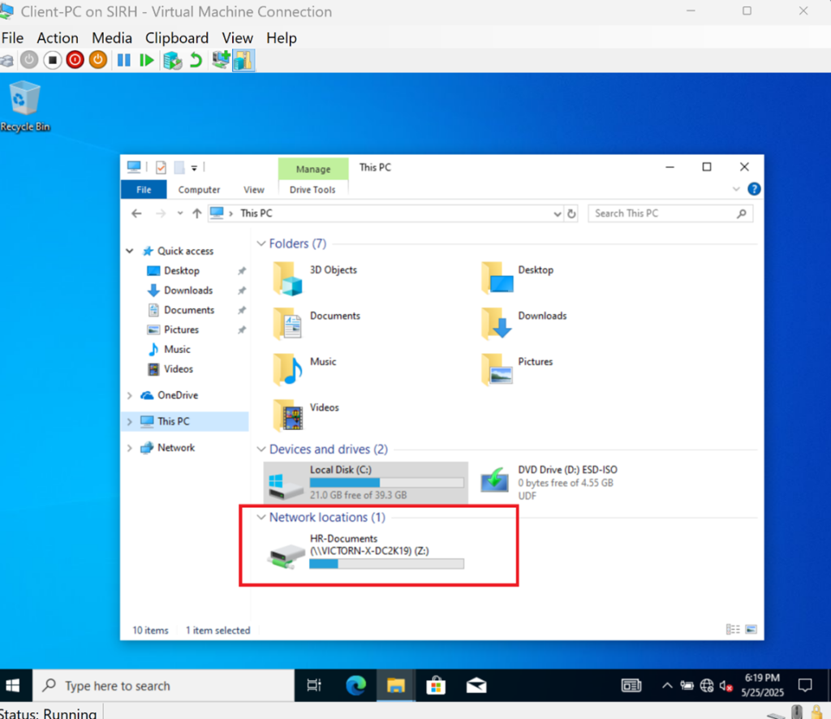Click the Hyper-V Pause VM toolbar icon

point(123,60)
